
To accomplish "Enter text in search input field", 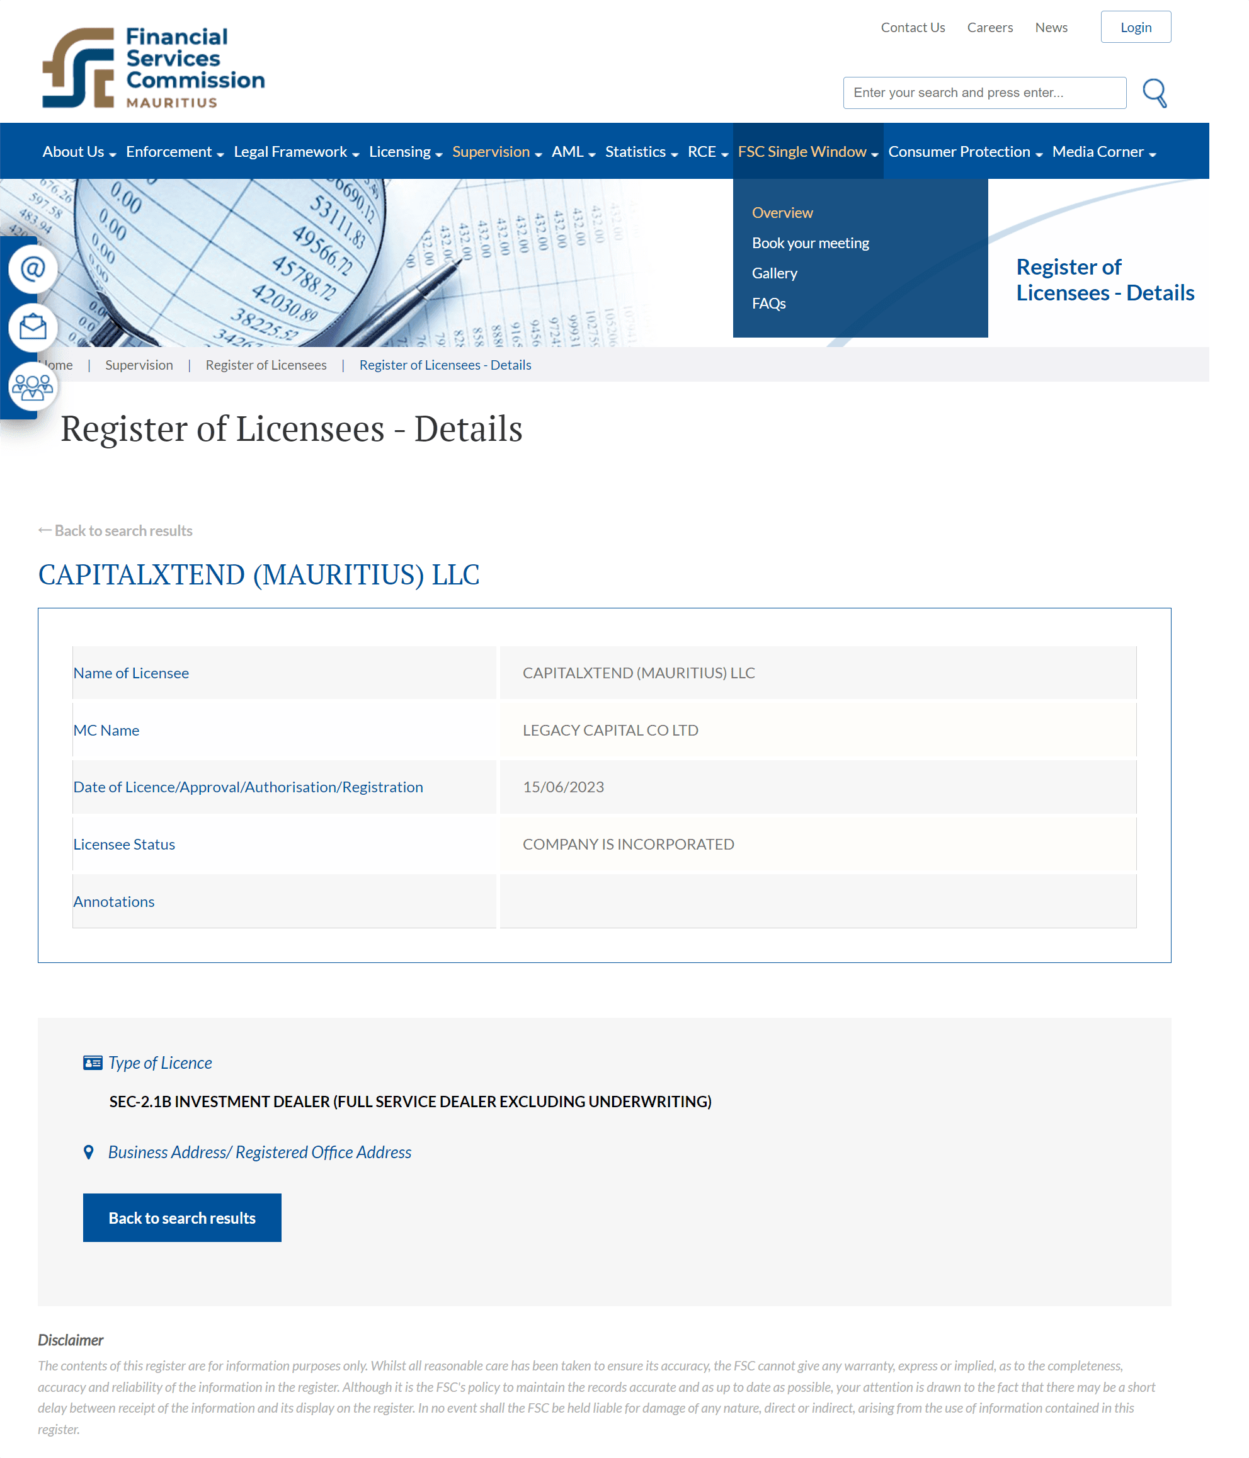I will pyautogui.click(x=984, y=92).
